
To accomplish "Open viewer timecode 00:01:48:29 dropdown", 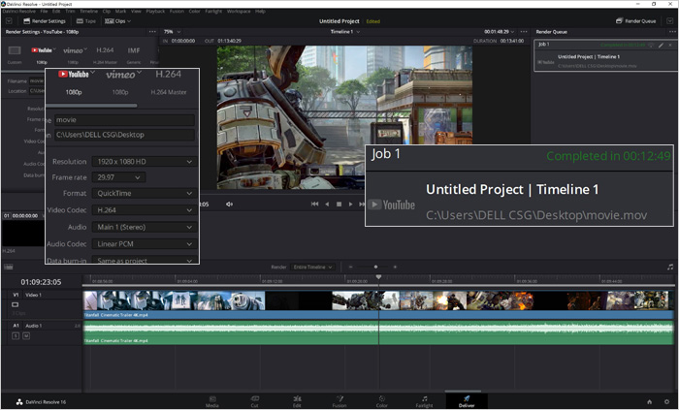I will pyautogui.click(x=500, y=32).
